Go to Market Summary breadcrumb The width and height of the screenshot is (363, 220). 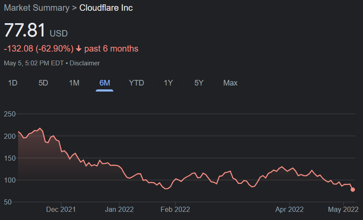click(x=37, y=8)
